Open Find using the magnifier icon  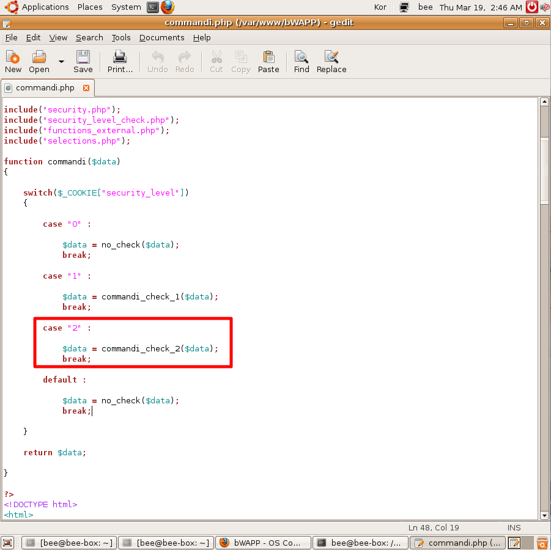301,57
